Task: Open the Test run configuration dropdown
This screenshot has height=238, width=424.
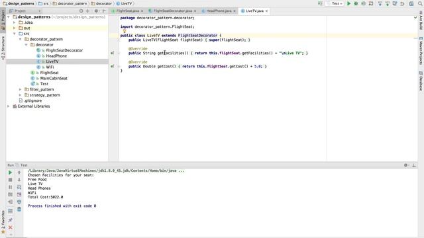Action: (335, 3)
